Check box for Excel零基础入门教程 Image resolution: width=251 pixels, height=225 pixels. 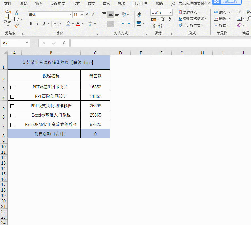pos(12,115)
